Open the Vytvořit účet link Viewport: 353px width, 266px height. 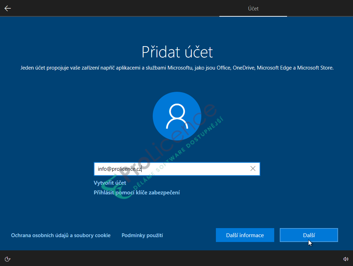pyautogui.click(x=110, y=183)
